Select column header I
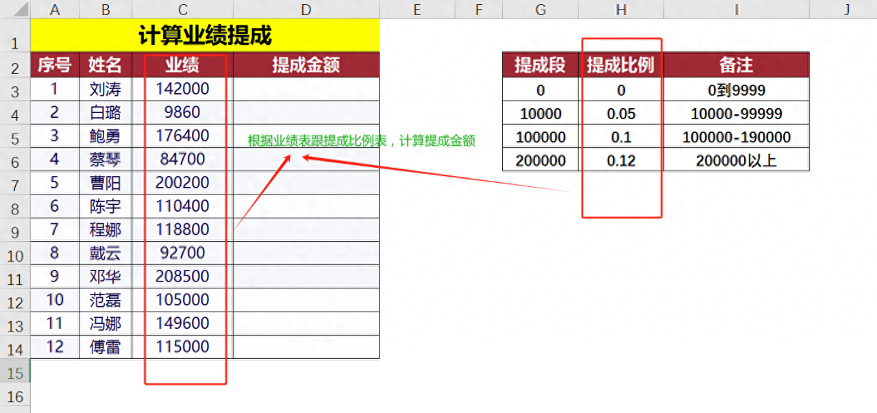 click(737, 9)
